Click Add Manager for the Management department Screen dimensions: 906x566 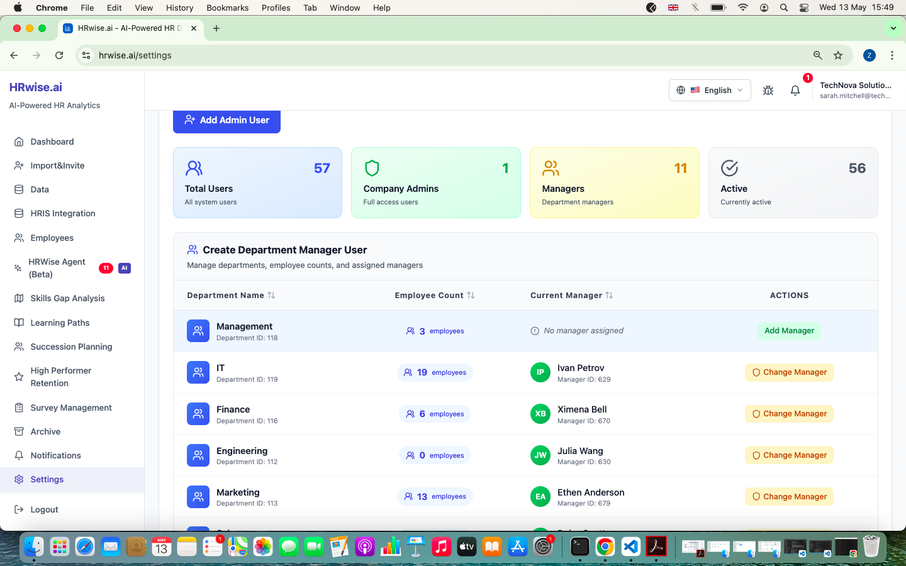pos(789,331)
